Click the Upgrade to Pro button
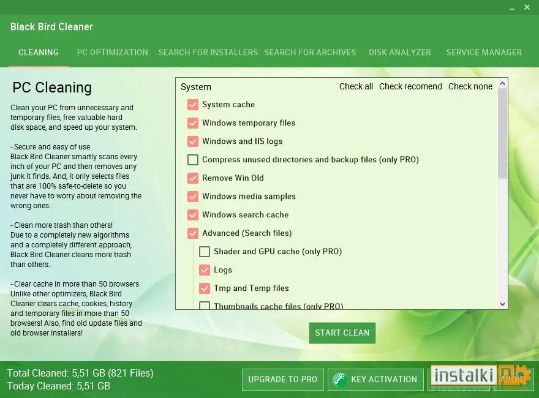 click(282, 380)
